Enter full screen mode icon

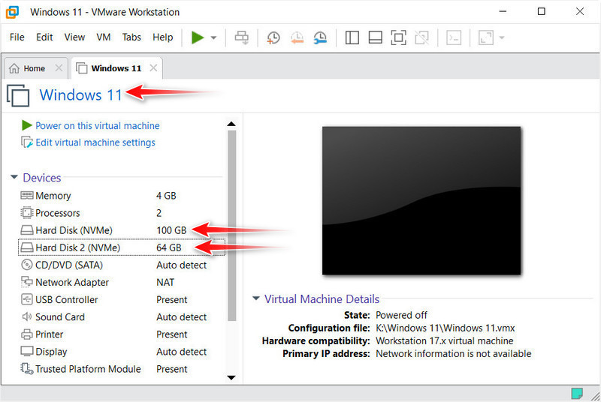[399, 37]
